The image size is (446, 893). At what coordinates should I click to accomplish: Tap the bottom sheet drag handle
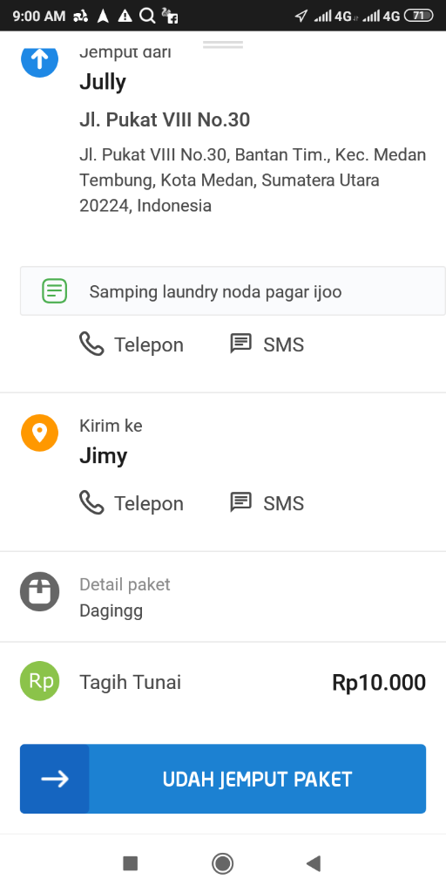[x=223, y=44]
